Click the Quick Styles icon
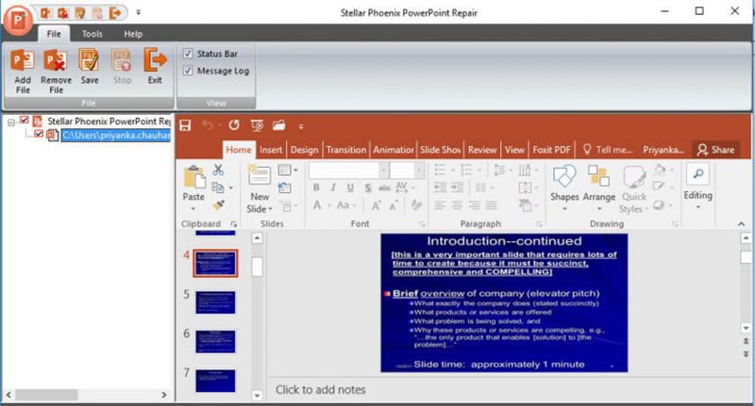The image size is (755, 406). 634,177
